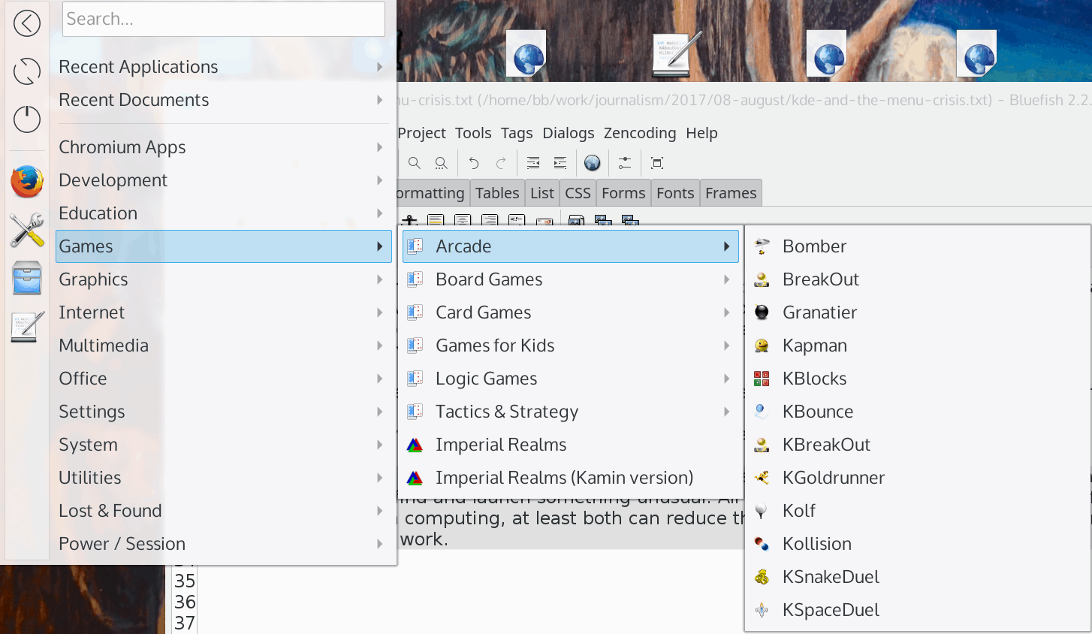Expand Recent Applications arrow
The image size is (1092, 634).
pyautogui.click(x=380, y=67)
